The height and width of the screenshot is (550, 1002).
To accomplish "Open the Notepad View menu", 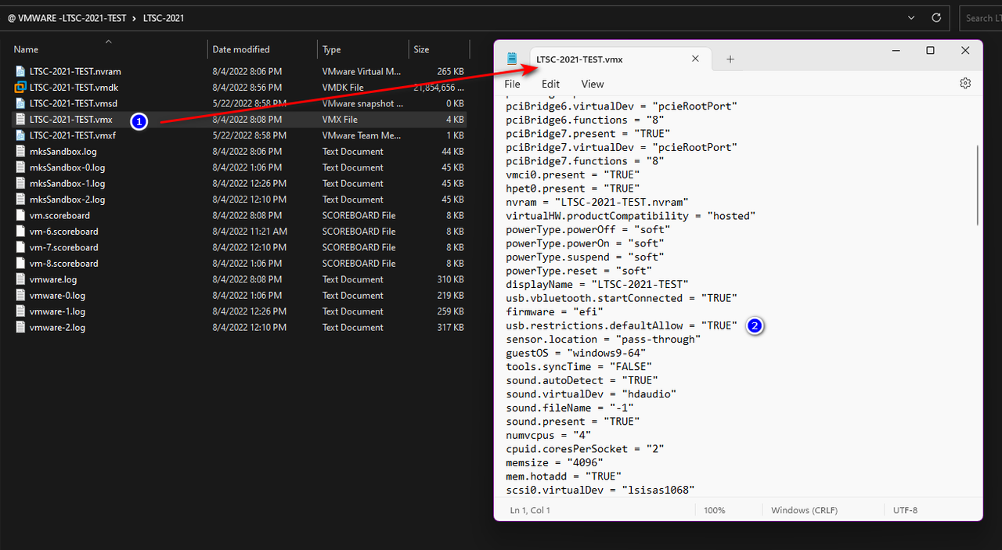I will coord(593,84).
